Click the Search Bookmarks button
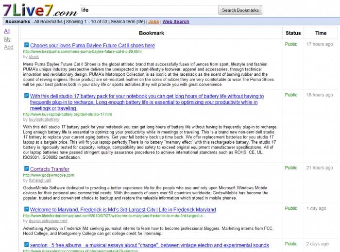The height and width of the screenshot is (252, 340). [x=240, y=10]
